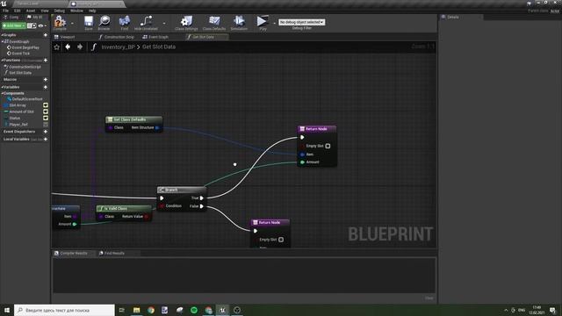Open the Play options dropdown arrow
Viewport: 562px width, 316px height.
coord(274,24)
